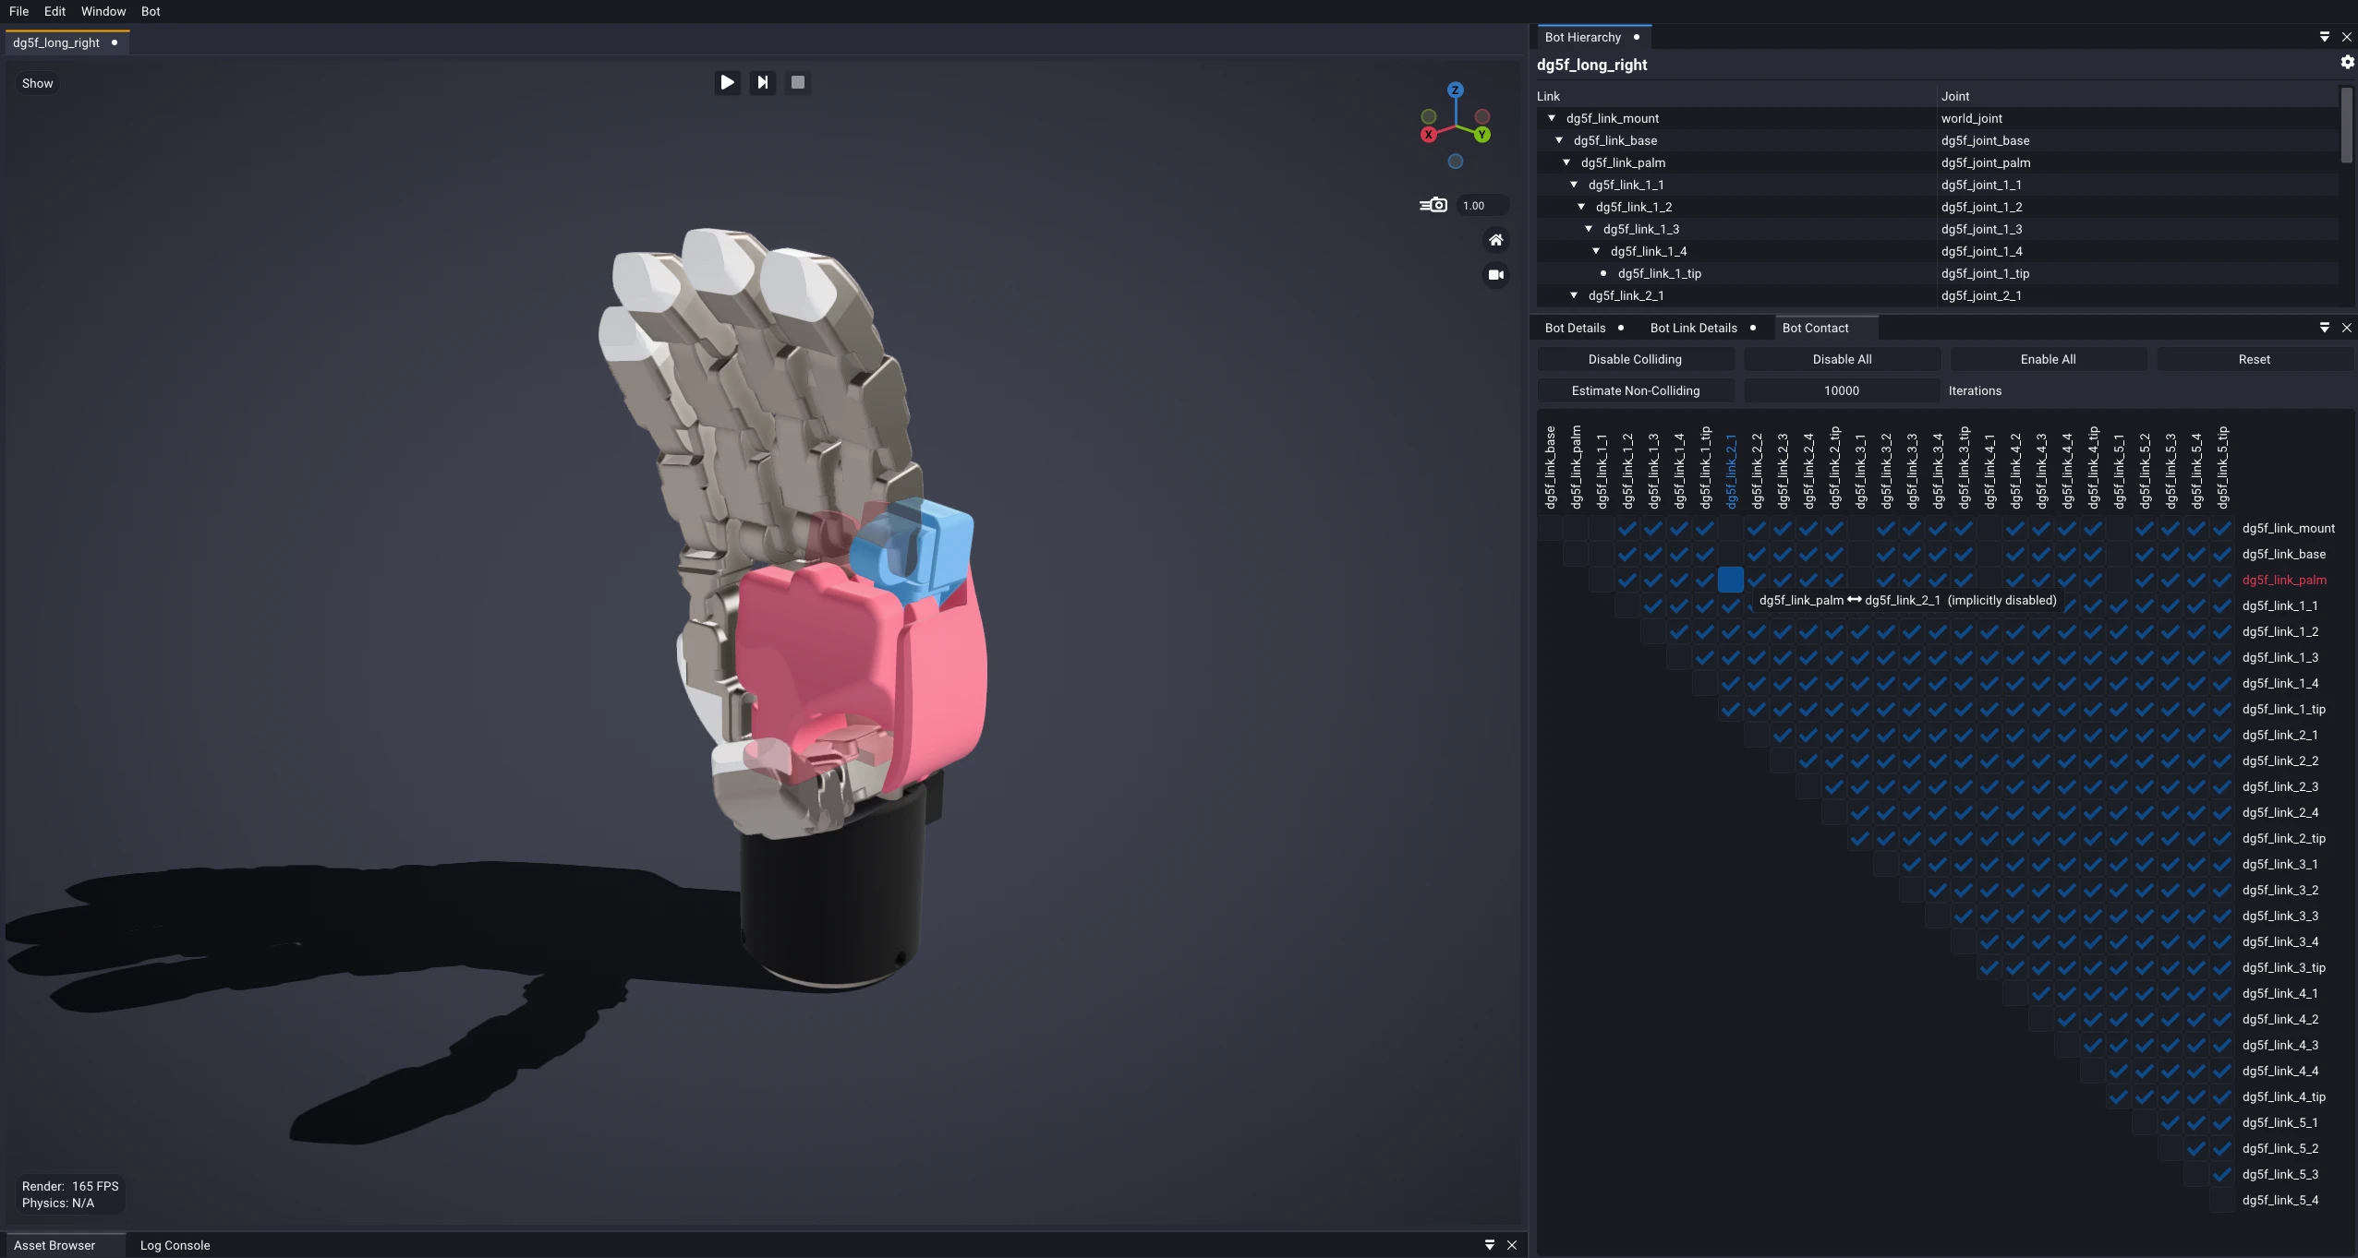Collapse the dg5f_link_1_3 tree node
2358x1258 pixels.
coord(1589,229)
